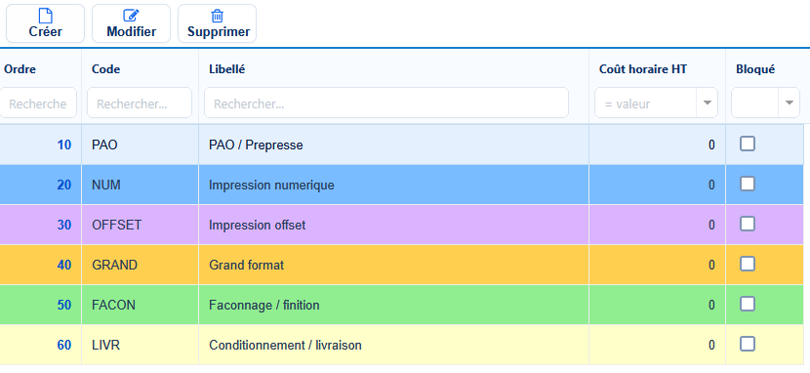Click the Ordre Recherche filter box

point(38,103)
